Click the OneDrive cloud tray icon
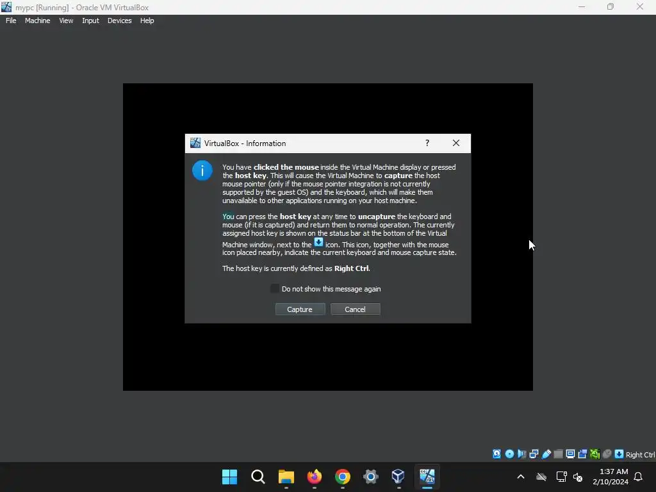Screen dimensions: 656x492 click(x=541, y=477)
